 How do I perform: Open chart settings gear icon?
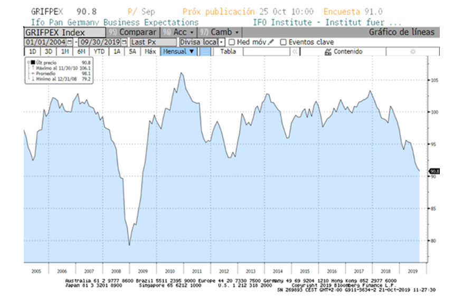tap(413, 52)
